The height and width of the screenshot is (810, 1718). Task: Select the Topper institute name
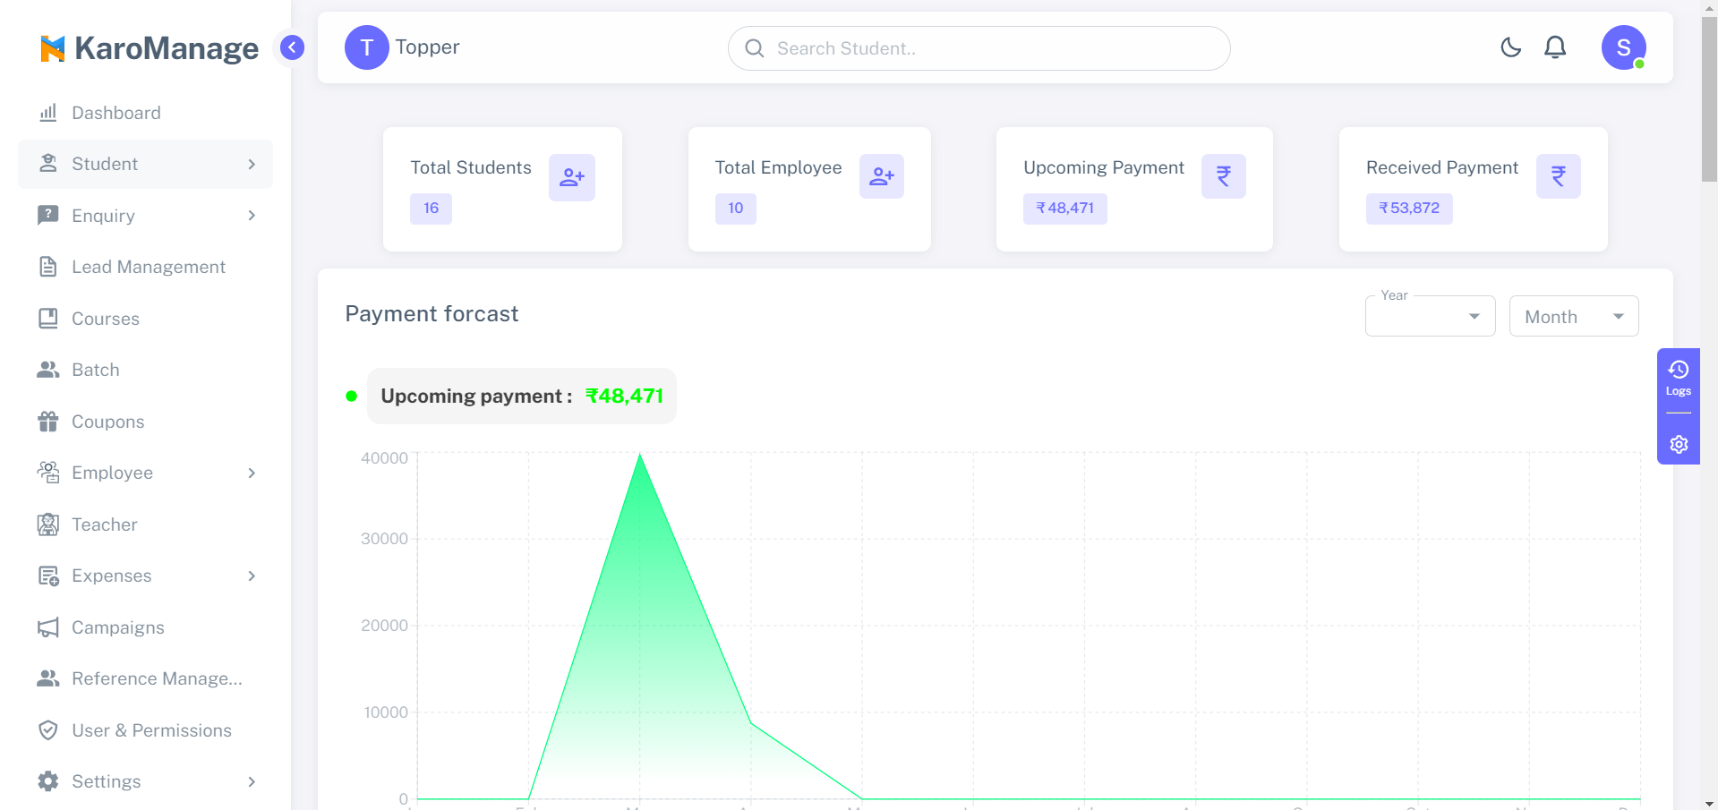[x=427, y=47]
